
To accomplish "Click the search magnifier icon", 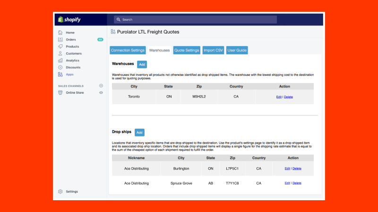I will (x=119, y=19).
